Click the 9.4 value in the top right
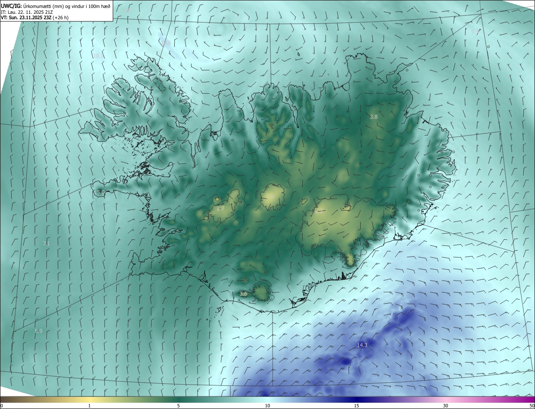 click(476, 32)
